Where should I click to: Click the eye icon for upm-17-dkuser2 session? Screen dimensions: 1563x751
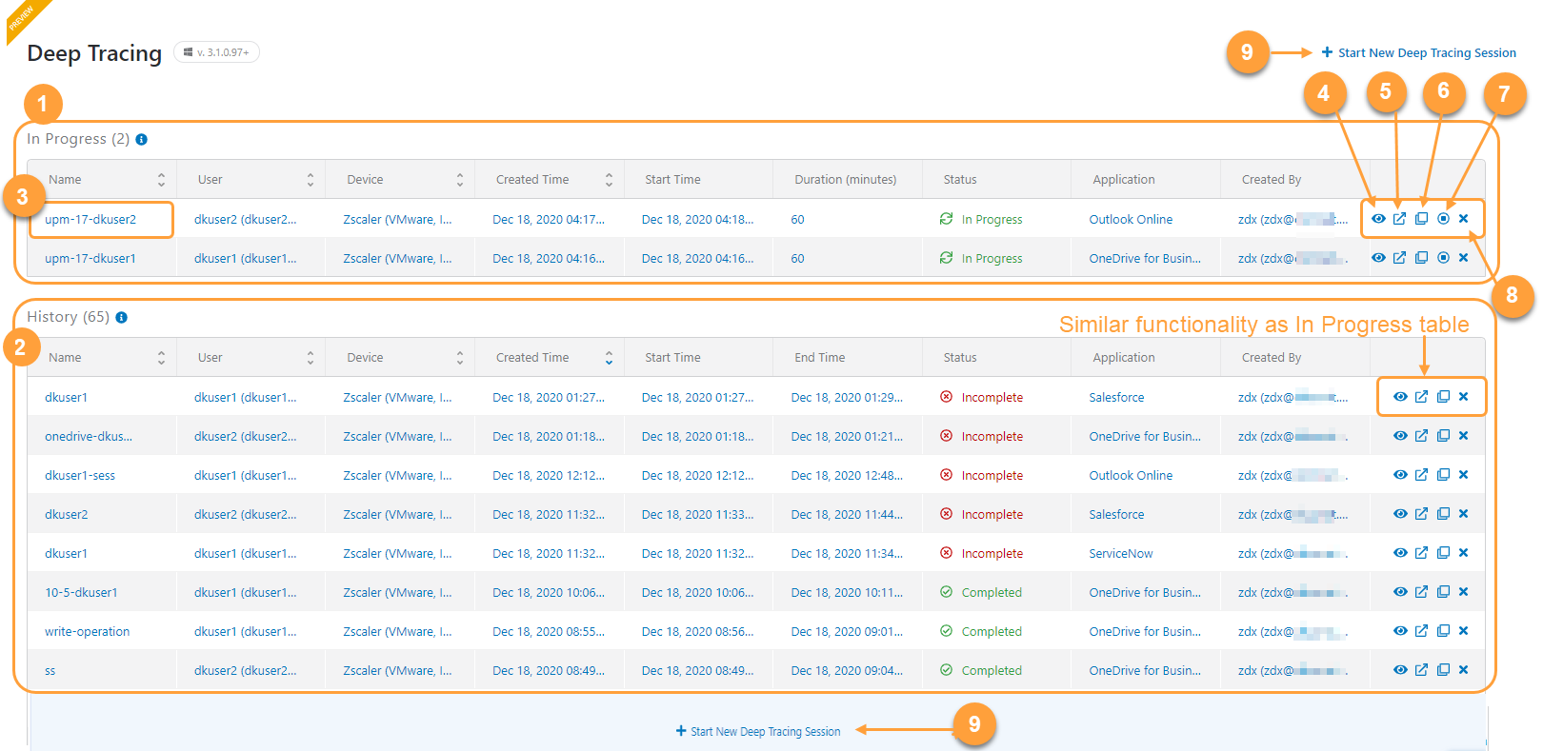click(x=1378, y=219)
